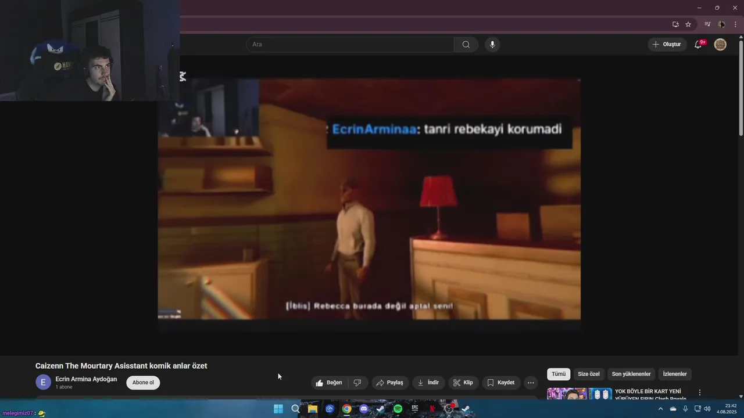744x418 pixels.
Task: Open Windows Start menu
Action: tap(278, 409)
